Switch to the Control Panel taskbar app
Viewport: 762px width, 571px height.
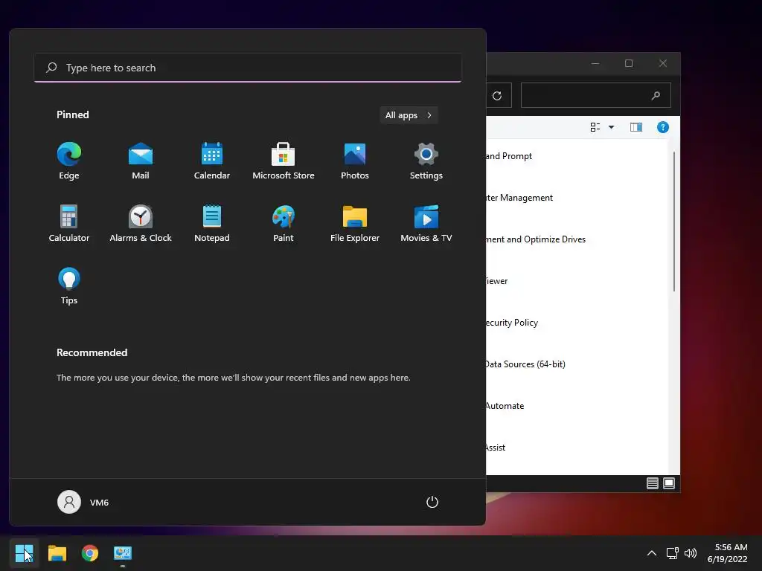tap(123, 553)
